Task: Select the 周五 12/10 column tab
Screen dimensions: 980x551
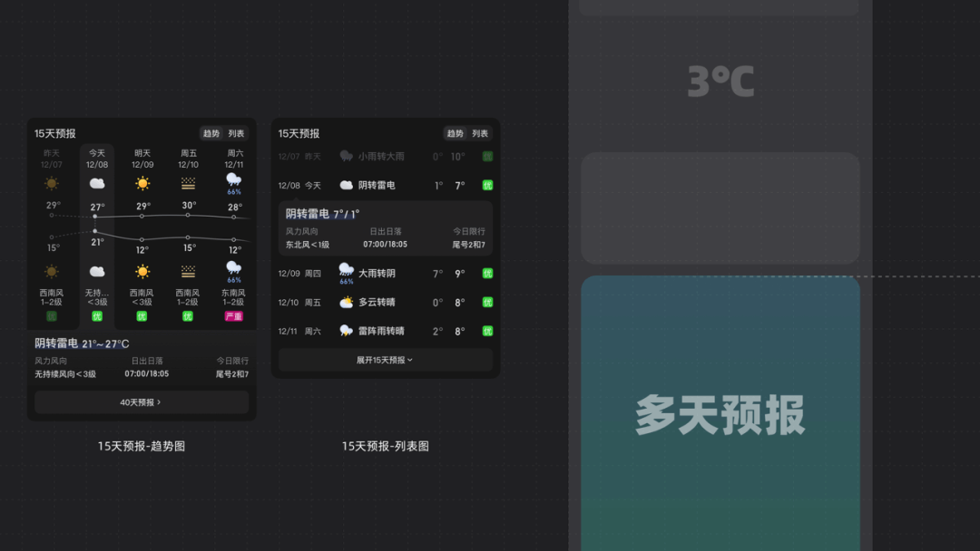Action: (188, 159)
